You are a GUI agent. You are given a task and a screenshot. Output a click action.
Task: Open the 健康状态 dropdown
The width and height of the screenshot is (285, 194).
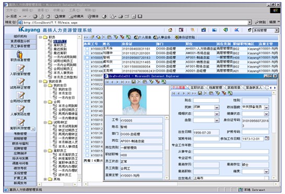coord(266,114)
